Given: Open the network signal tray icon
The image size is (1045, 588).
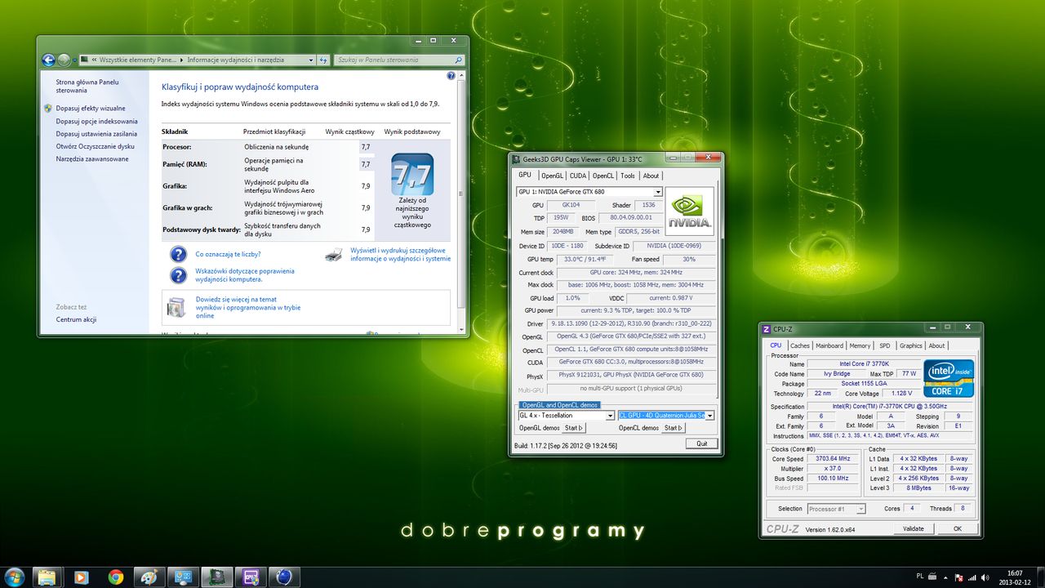Looking at the screenshot, I should click(x=973, y=577).
